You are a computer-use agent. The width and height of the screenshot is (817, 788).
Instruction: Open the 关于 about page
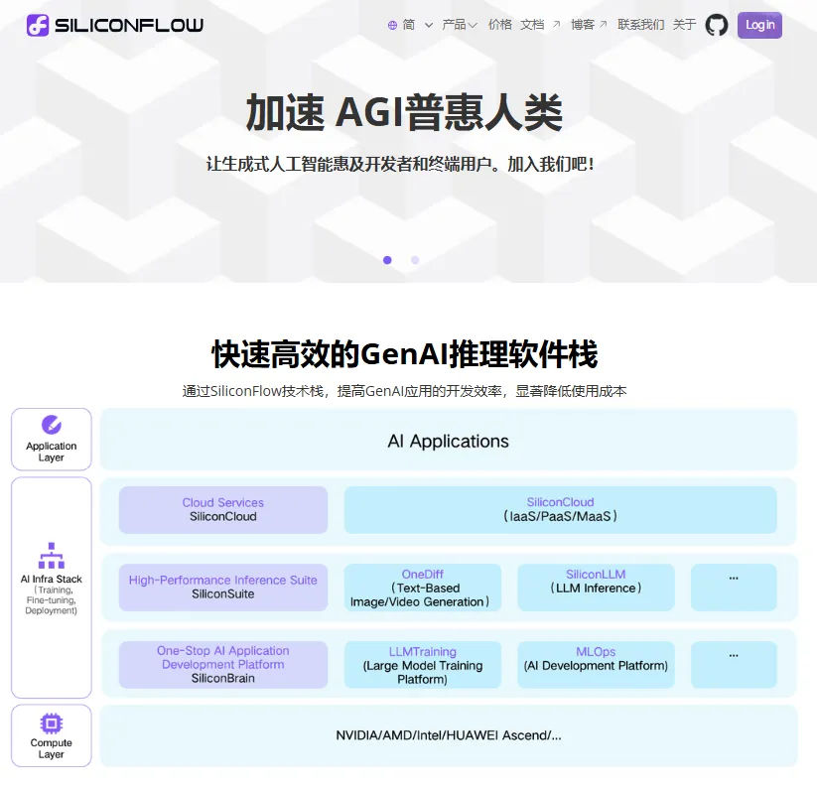click(x=684, y=25)
